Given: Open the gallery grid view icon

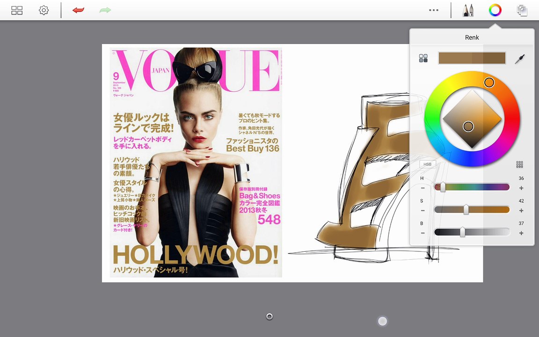Looking at the screenshot, I should (17, 10).
